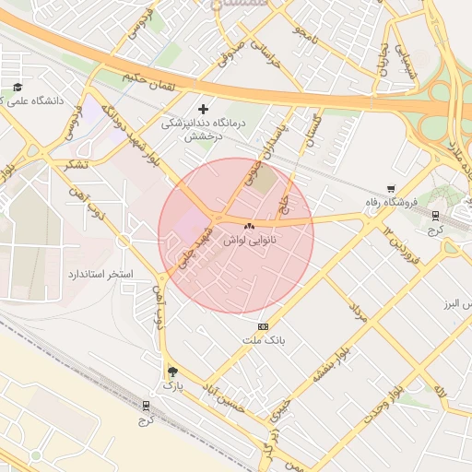Click the گلستان street label

coord(314,132)
